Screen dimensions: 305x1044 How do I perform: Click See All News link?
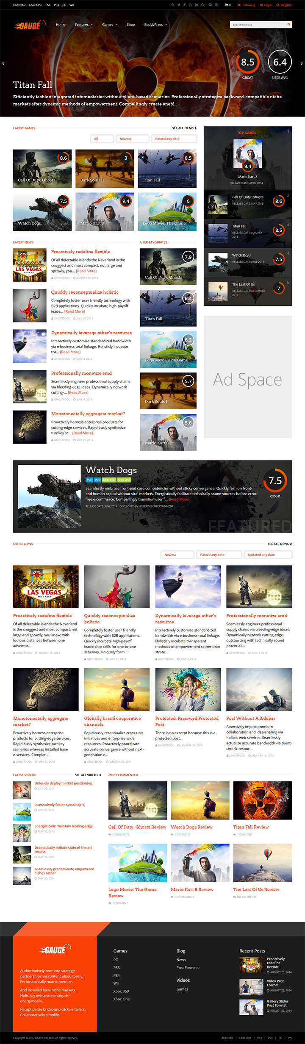click(x=280, y=544)
